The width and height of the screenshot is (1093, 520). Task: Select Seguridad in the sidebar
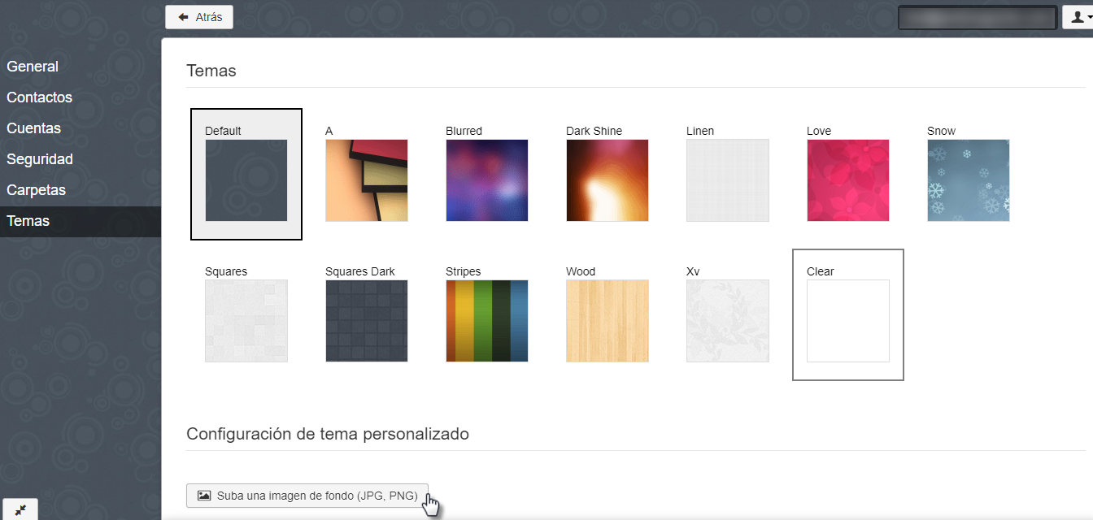(40, 159)
